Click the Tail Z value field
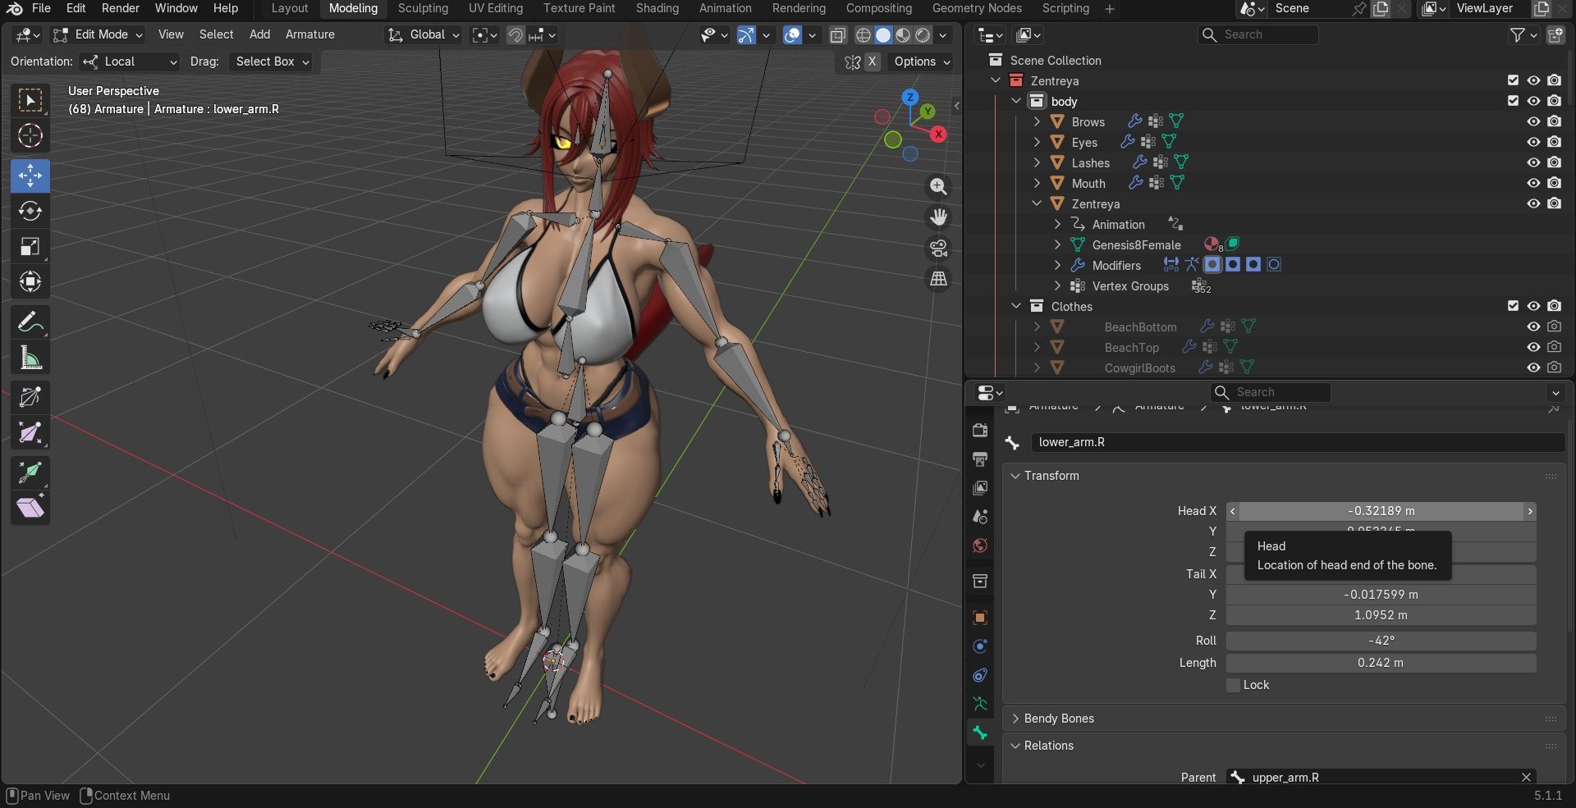This screenshot has width=1576, height=808. coord(1381,615)
